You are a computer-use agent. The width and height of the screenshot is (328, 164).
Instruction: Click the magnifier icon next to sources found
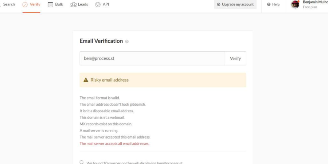click(x=82, y=162)
